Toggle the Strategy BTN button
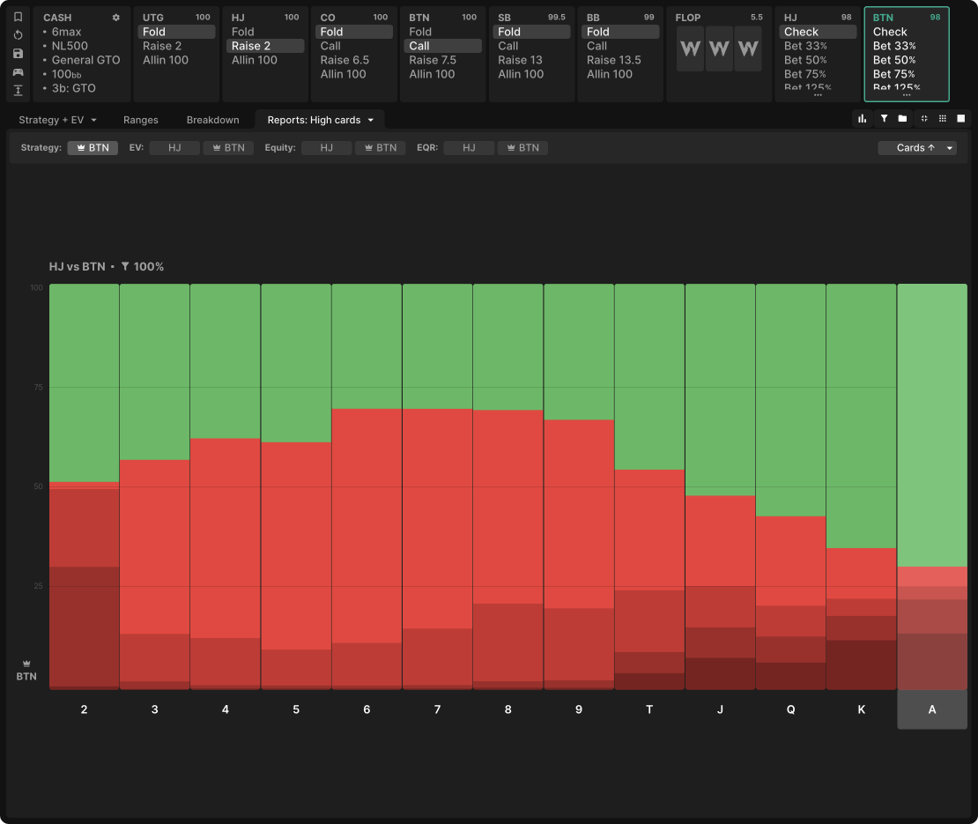 pos(93,148)
